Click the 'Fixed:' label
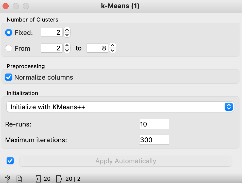The height and width of the screenshot is (183, 242). [24, 33]
